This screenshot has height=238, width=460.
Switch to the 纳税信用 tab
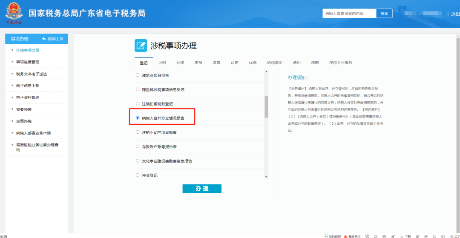[275, 63]
